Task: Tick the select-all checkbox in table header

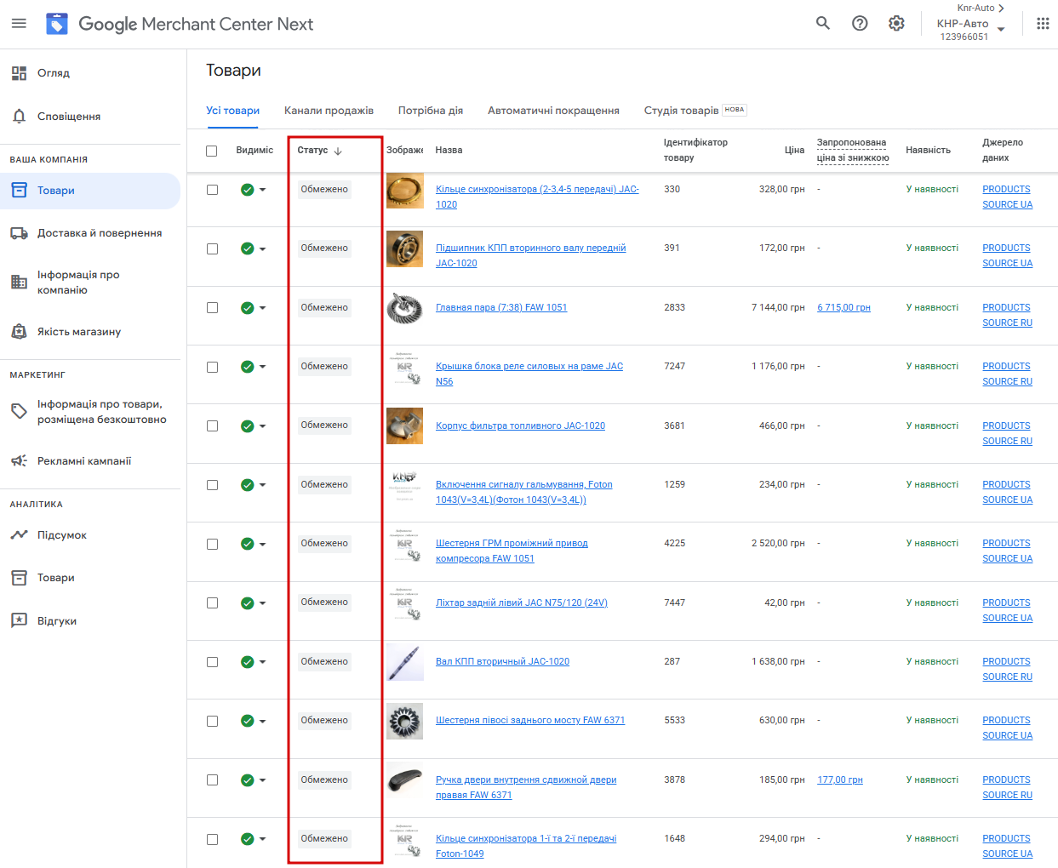Action: click(x=212, y=151)
